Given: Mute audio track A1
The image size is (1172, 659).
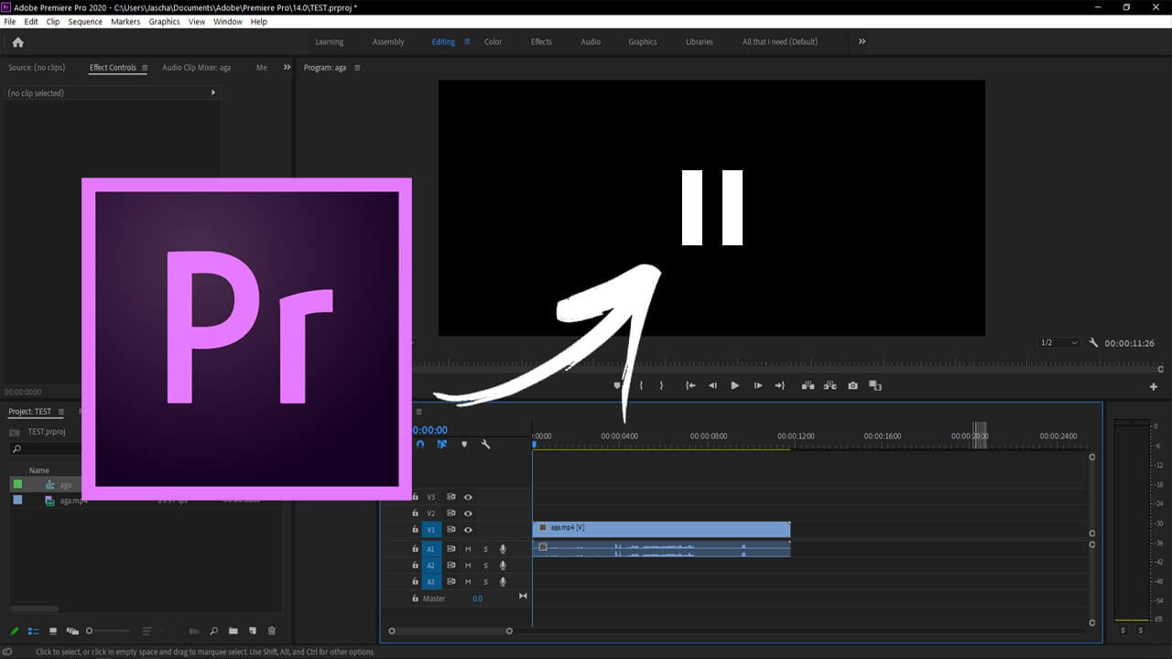Looking at the screenshot, I should coord(468,549).
